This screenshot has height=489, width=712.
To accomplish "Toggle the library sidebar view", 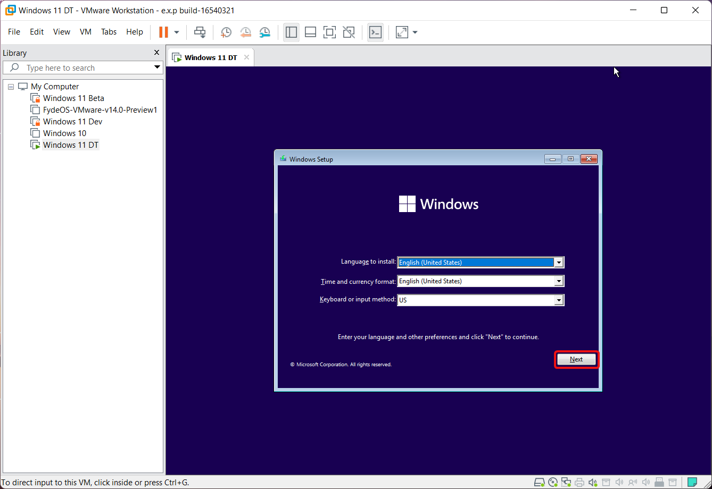I will coord(291,32).
